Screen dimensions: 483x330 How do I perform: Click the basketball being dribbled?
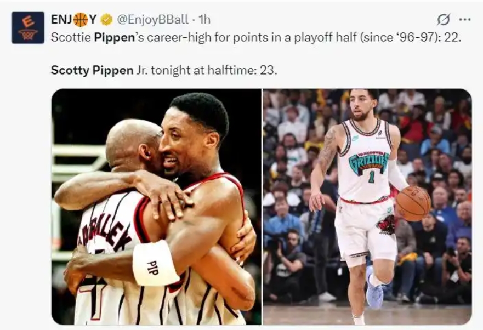point(413,204)
